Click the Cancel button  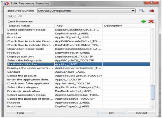[141, 113]
